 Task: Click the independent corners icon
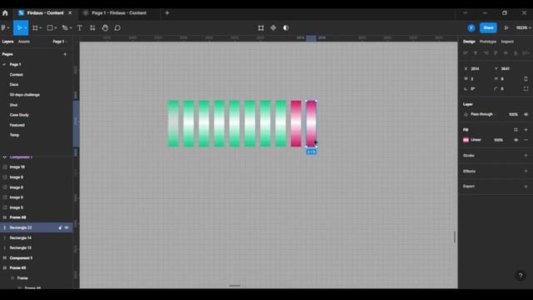point(526,89)
